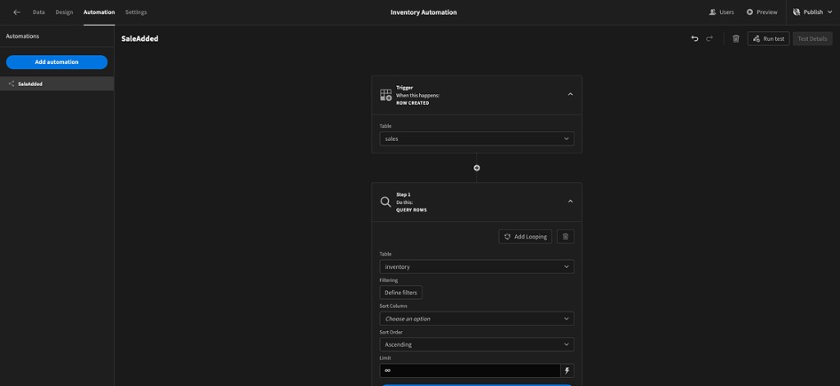Click the Limit input field
Viewport: 840px width, 386px height.
(470, 370)
